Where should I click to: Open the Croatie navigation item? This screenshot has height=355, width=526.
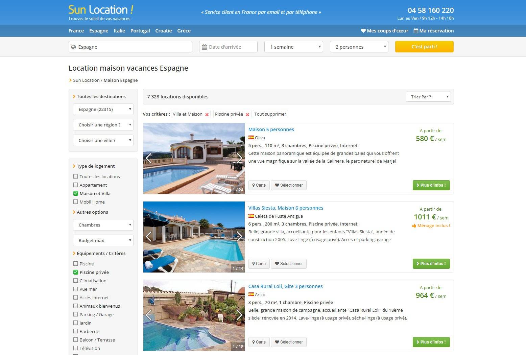(x=164, y=31)
